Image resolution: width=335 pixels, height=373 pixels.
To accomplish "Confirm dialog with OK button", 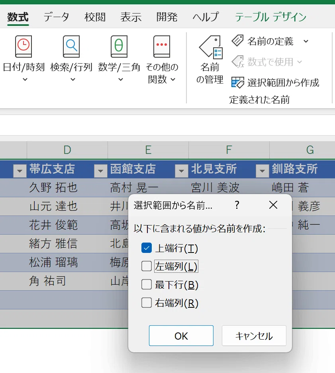I will pos(181,336).
